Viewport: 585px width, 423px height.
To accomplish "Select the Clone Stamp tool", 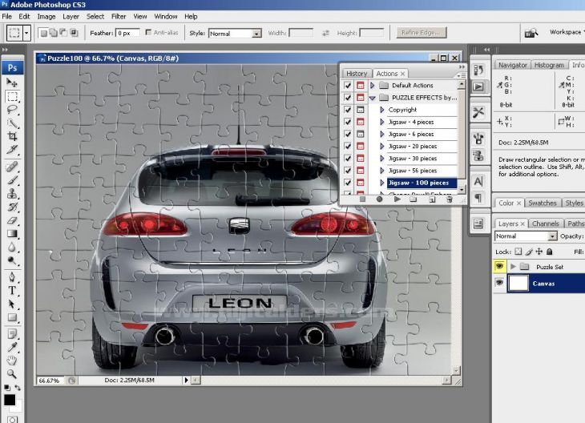I will tap(12, 193).
